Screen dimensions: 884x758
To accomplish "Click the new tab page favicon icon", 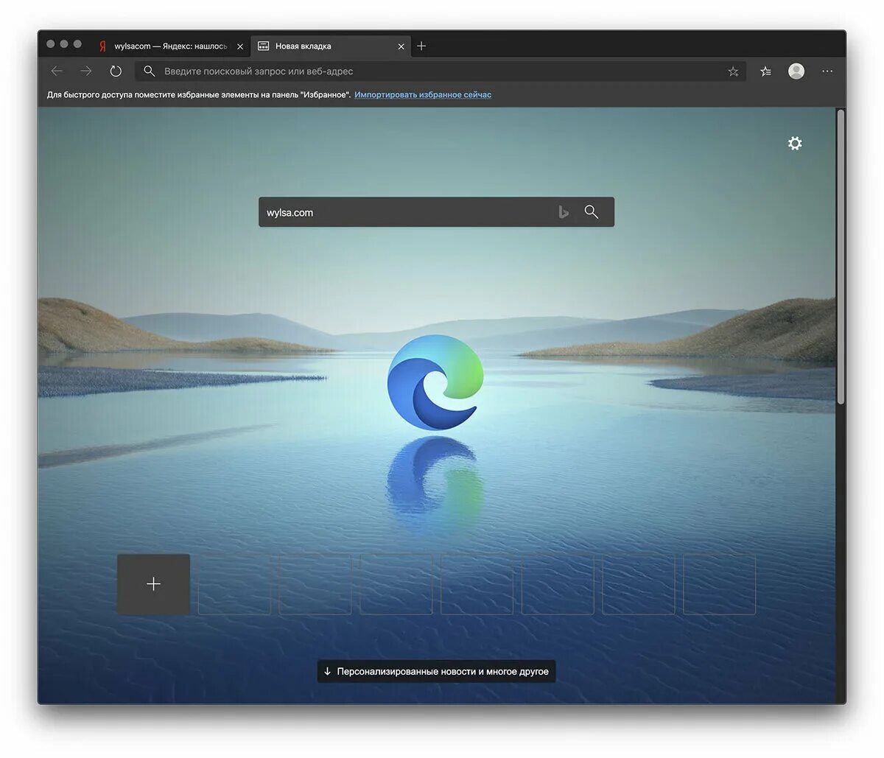I will tap(263, 46).
